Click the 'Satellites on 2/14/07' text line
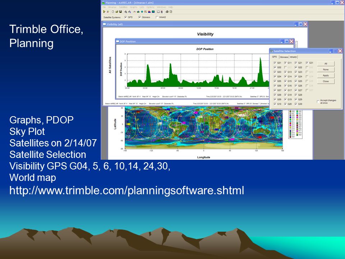The height and width of the screenshot is (259, 345). [x=53, y=143]
